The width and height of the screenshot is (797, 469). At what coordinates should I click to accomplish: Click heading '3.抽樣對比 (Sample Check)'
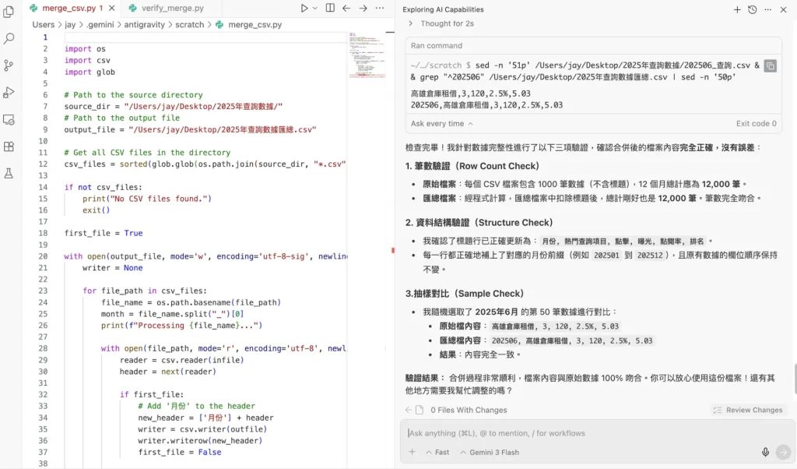click(465, 294)
